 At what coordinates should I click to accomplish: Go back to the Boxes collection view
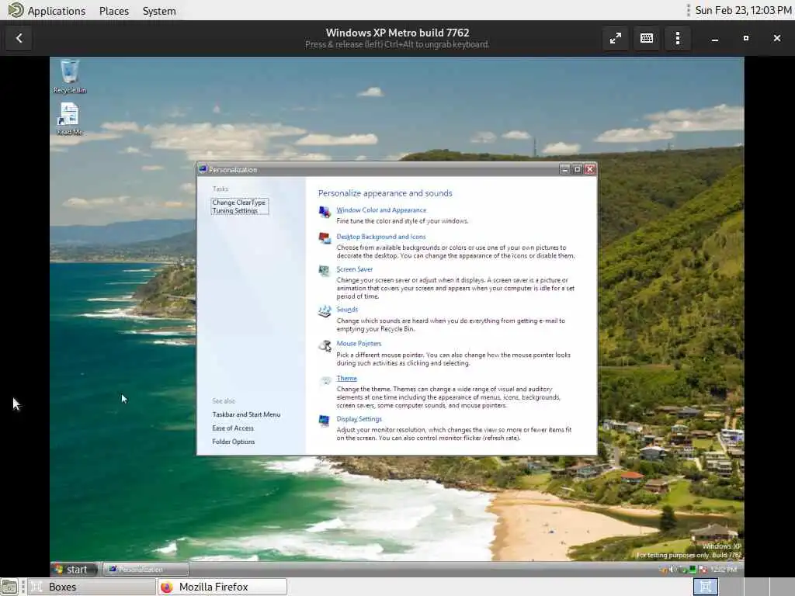(x=19, y=38)
